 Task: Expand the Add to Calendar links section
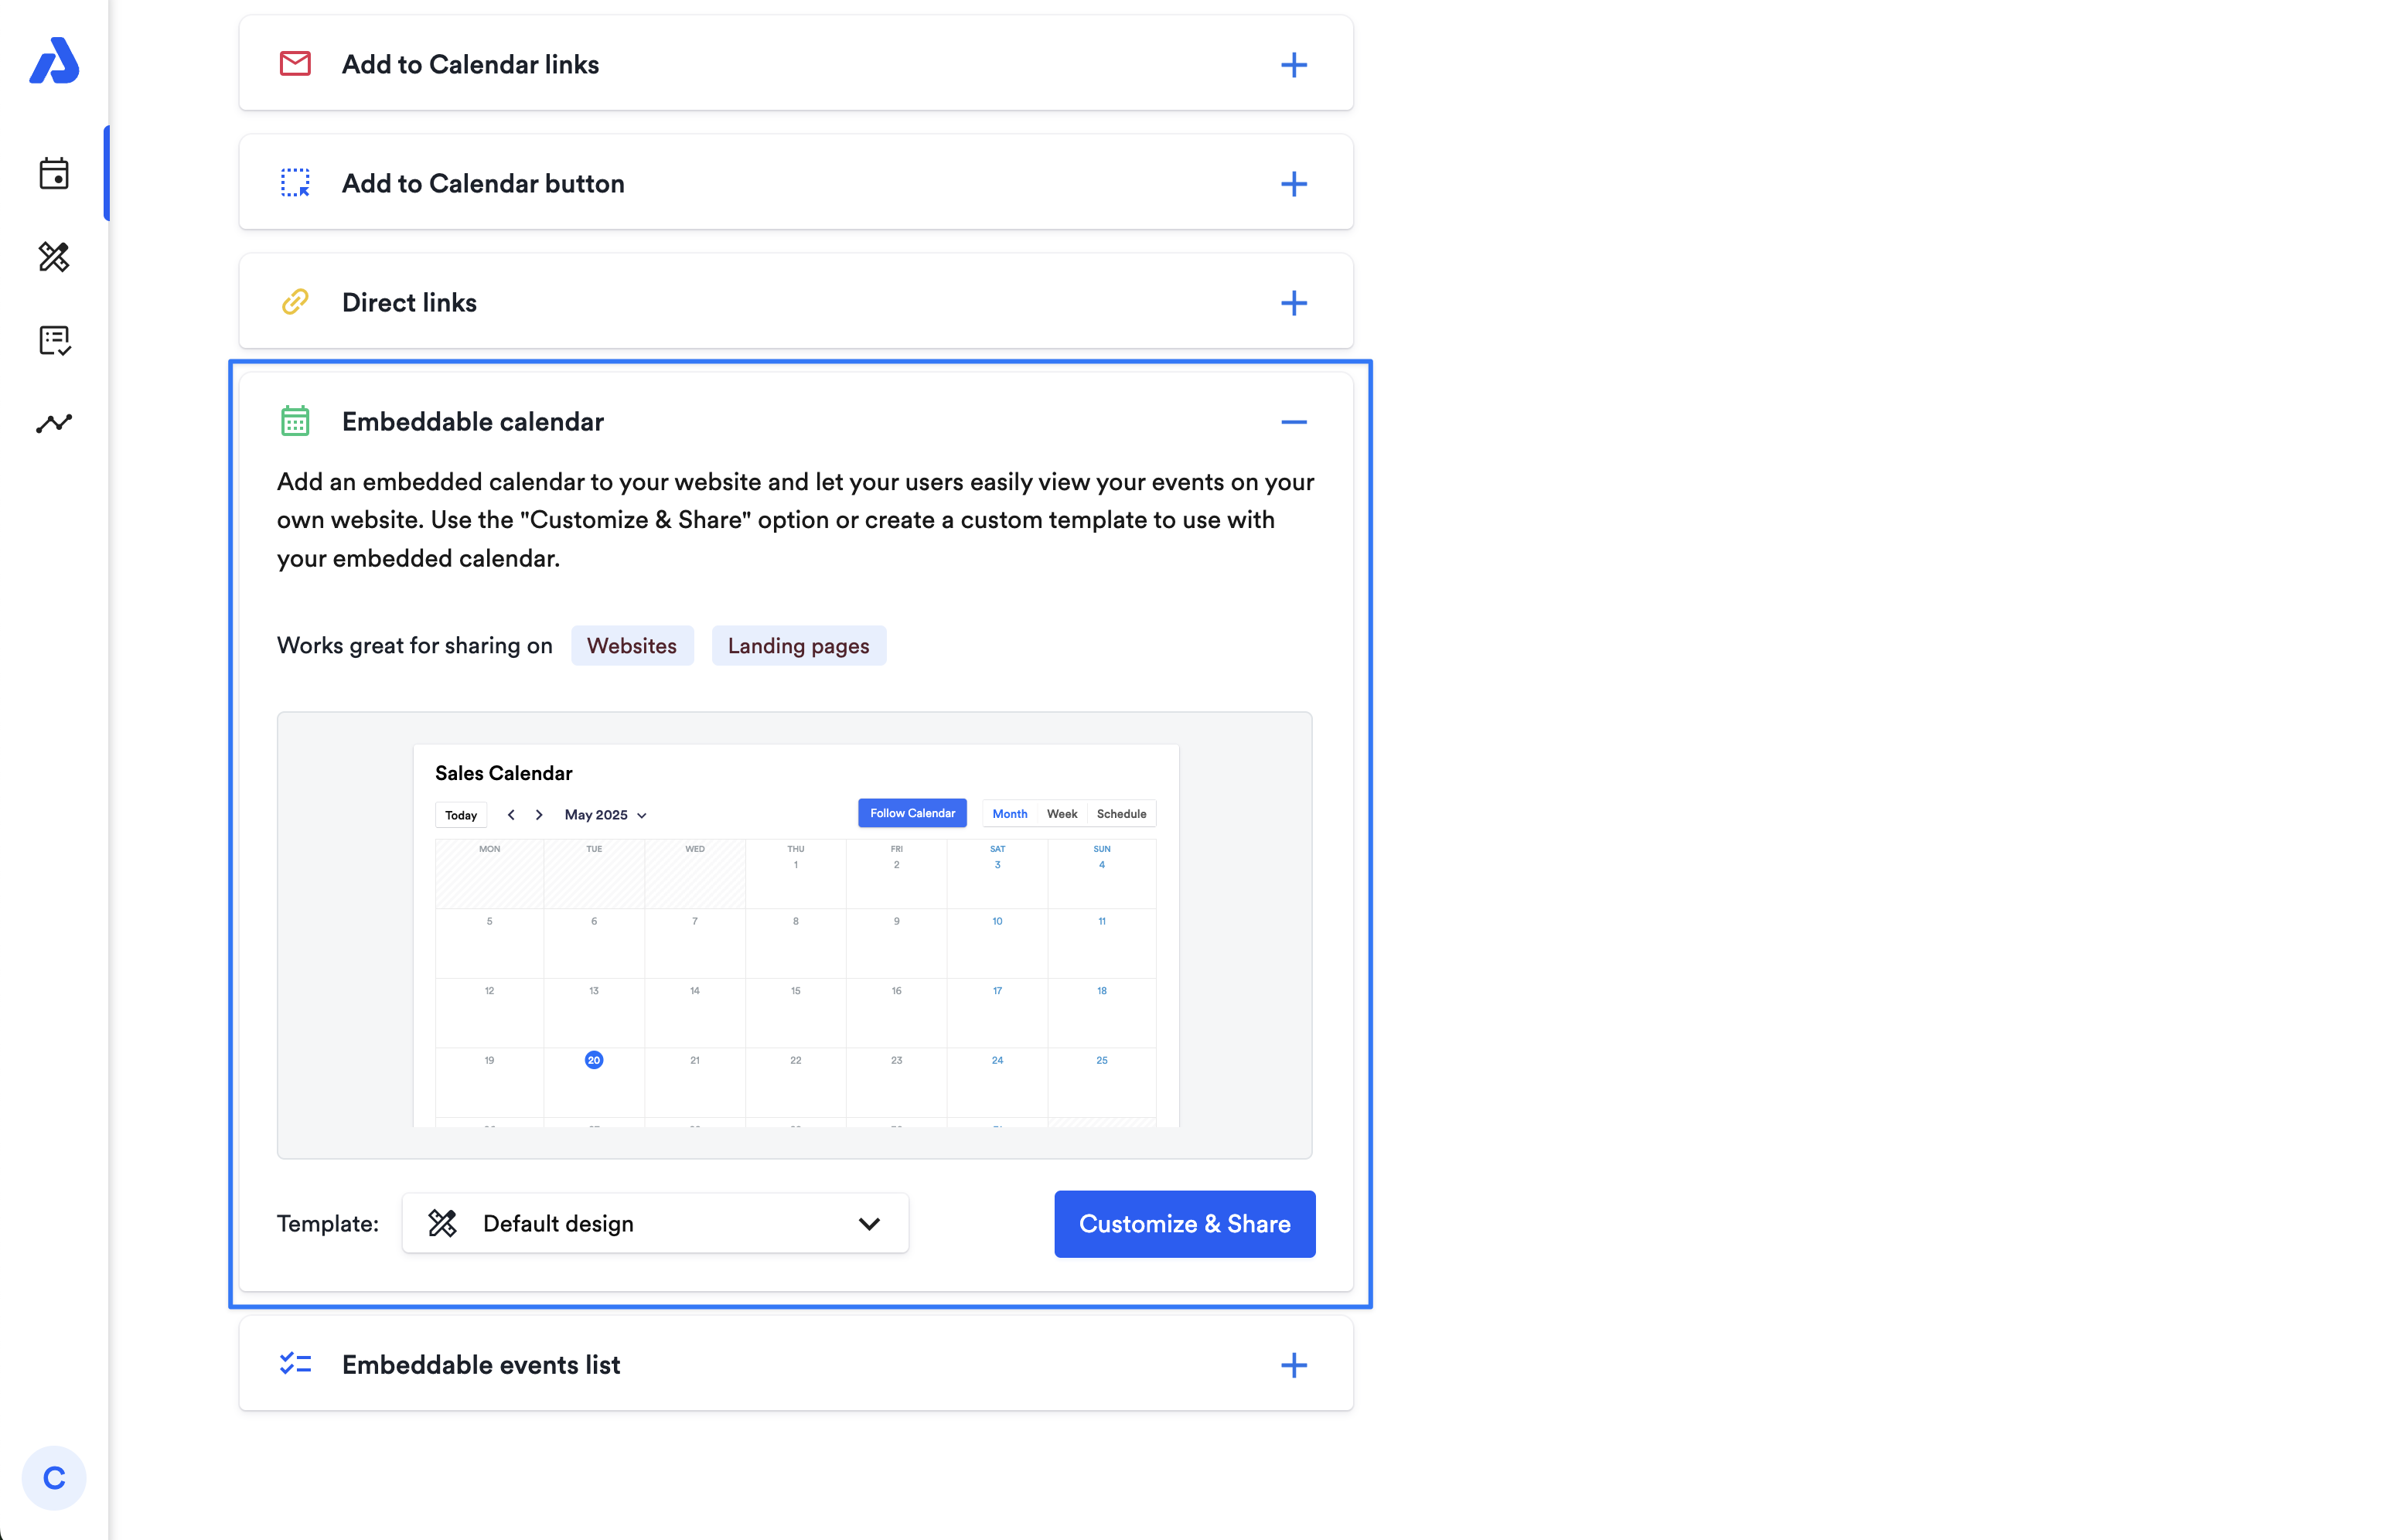tap(1293, 65)
